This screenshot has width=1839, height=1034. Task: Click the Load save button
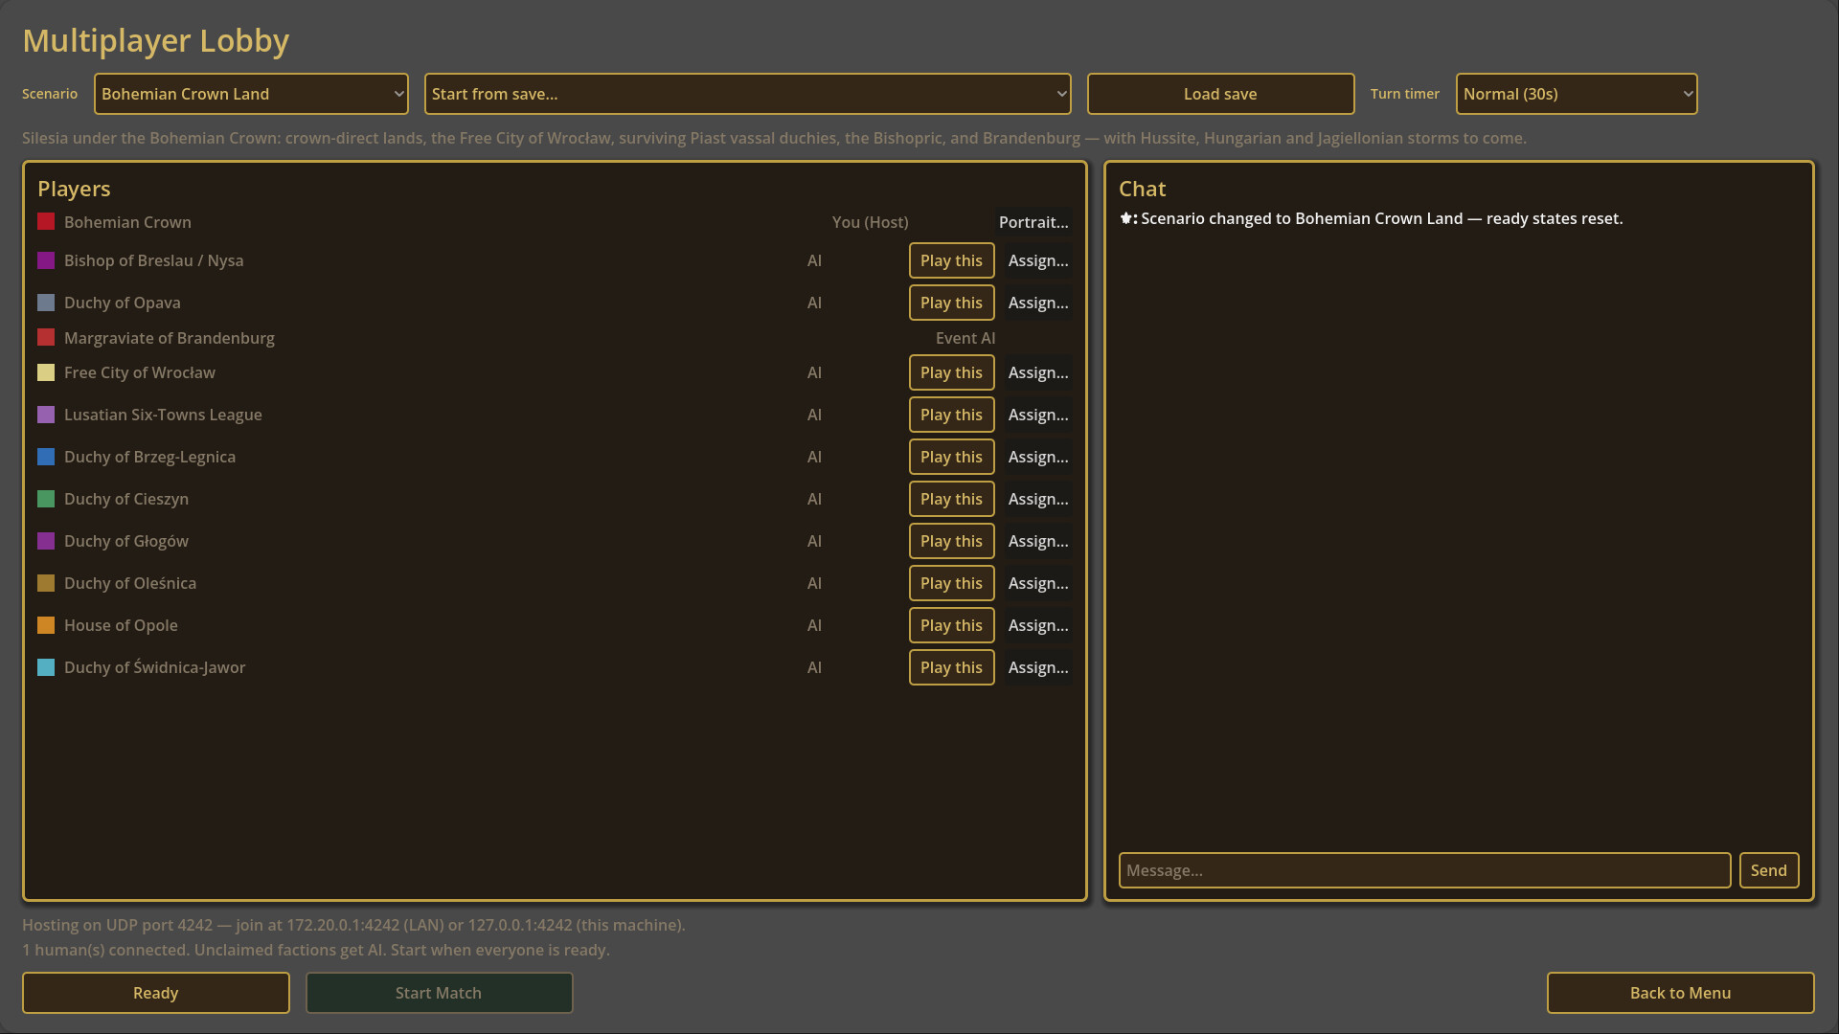[1220, 94]
